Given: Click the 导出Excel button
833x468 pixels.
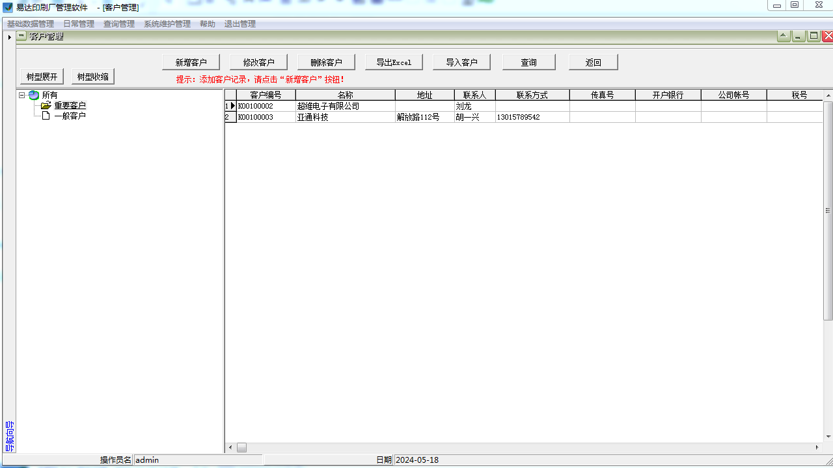Looking at the screenshot, I should pyautogui.click(x=394, y=62).
